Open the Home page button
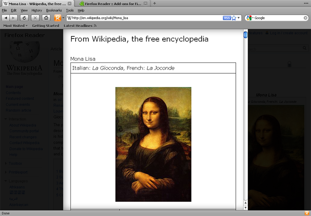Screen dimensions: 311x216 pos(46,18)
